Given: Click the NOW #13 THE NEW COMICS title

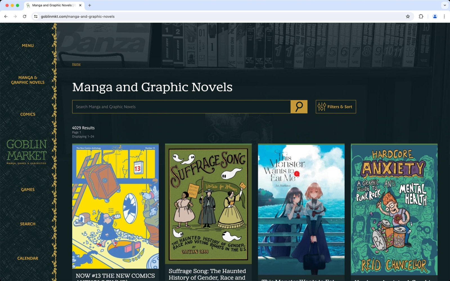Looking at the screenshot, I should (x=115, y=277).
